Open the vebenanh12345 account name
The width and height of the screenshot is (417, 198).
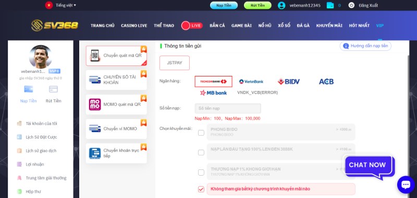coord(305,5)
